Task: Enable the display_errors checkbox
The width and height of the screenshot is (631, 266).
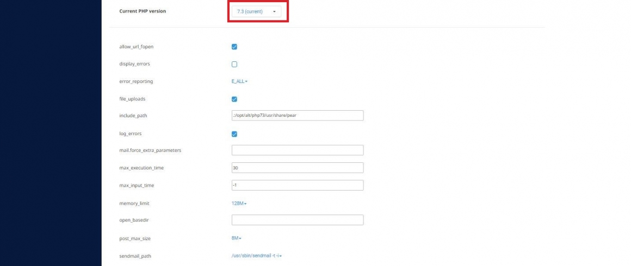Action: pyautogui.click(x=234, y=64)
